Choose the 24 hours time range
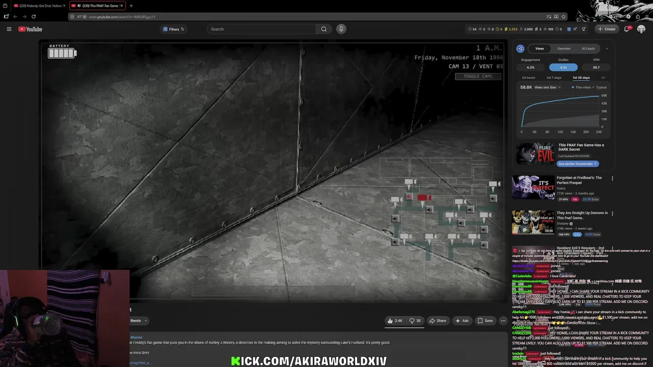 pos(529,77)
